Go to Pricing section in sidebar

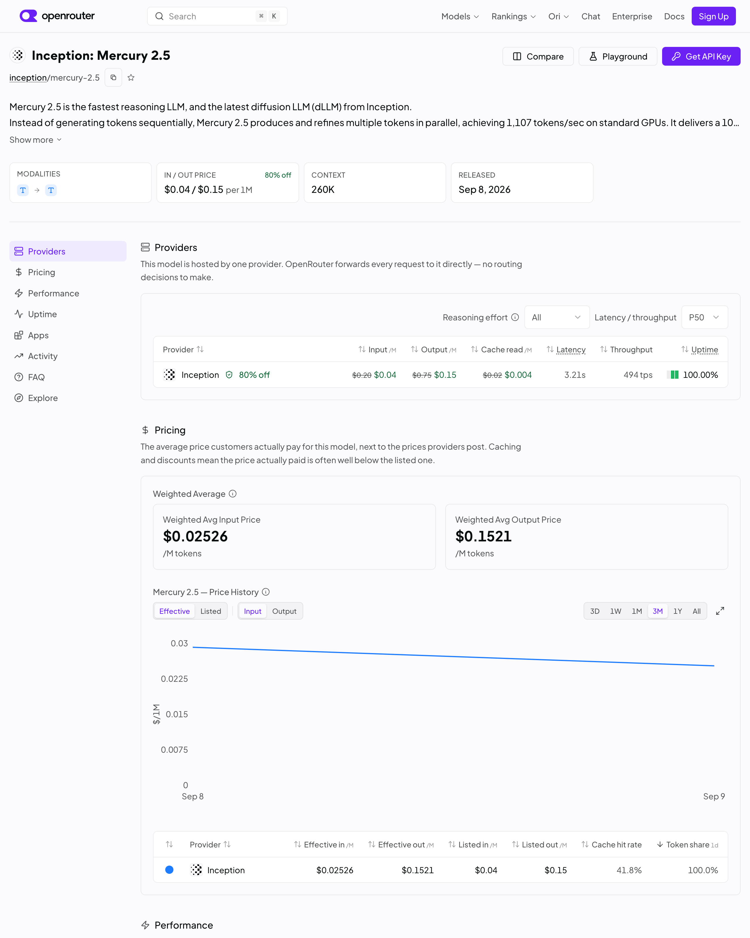coord(68,272)
